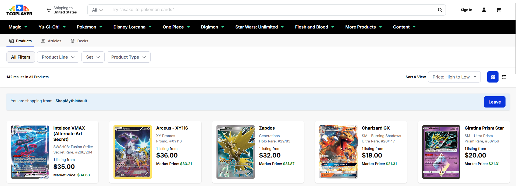Image resolution: width=516 pixels, height=186 pixels.
Task: Open the Articles tab
Action: tap(51, 41)
